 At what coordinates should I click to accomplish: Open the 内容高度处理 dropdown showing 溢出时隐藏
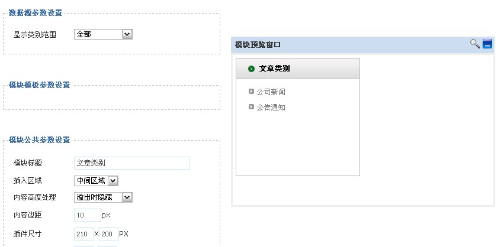pyautogui.click(x=103, y=197)
